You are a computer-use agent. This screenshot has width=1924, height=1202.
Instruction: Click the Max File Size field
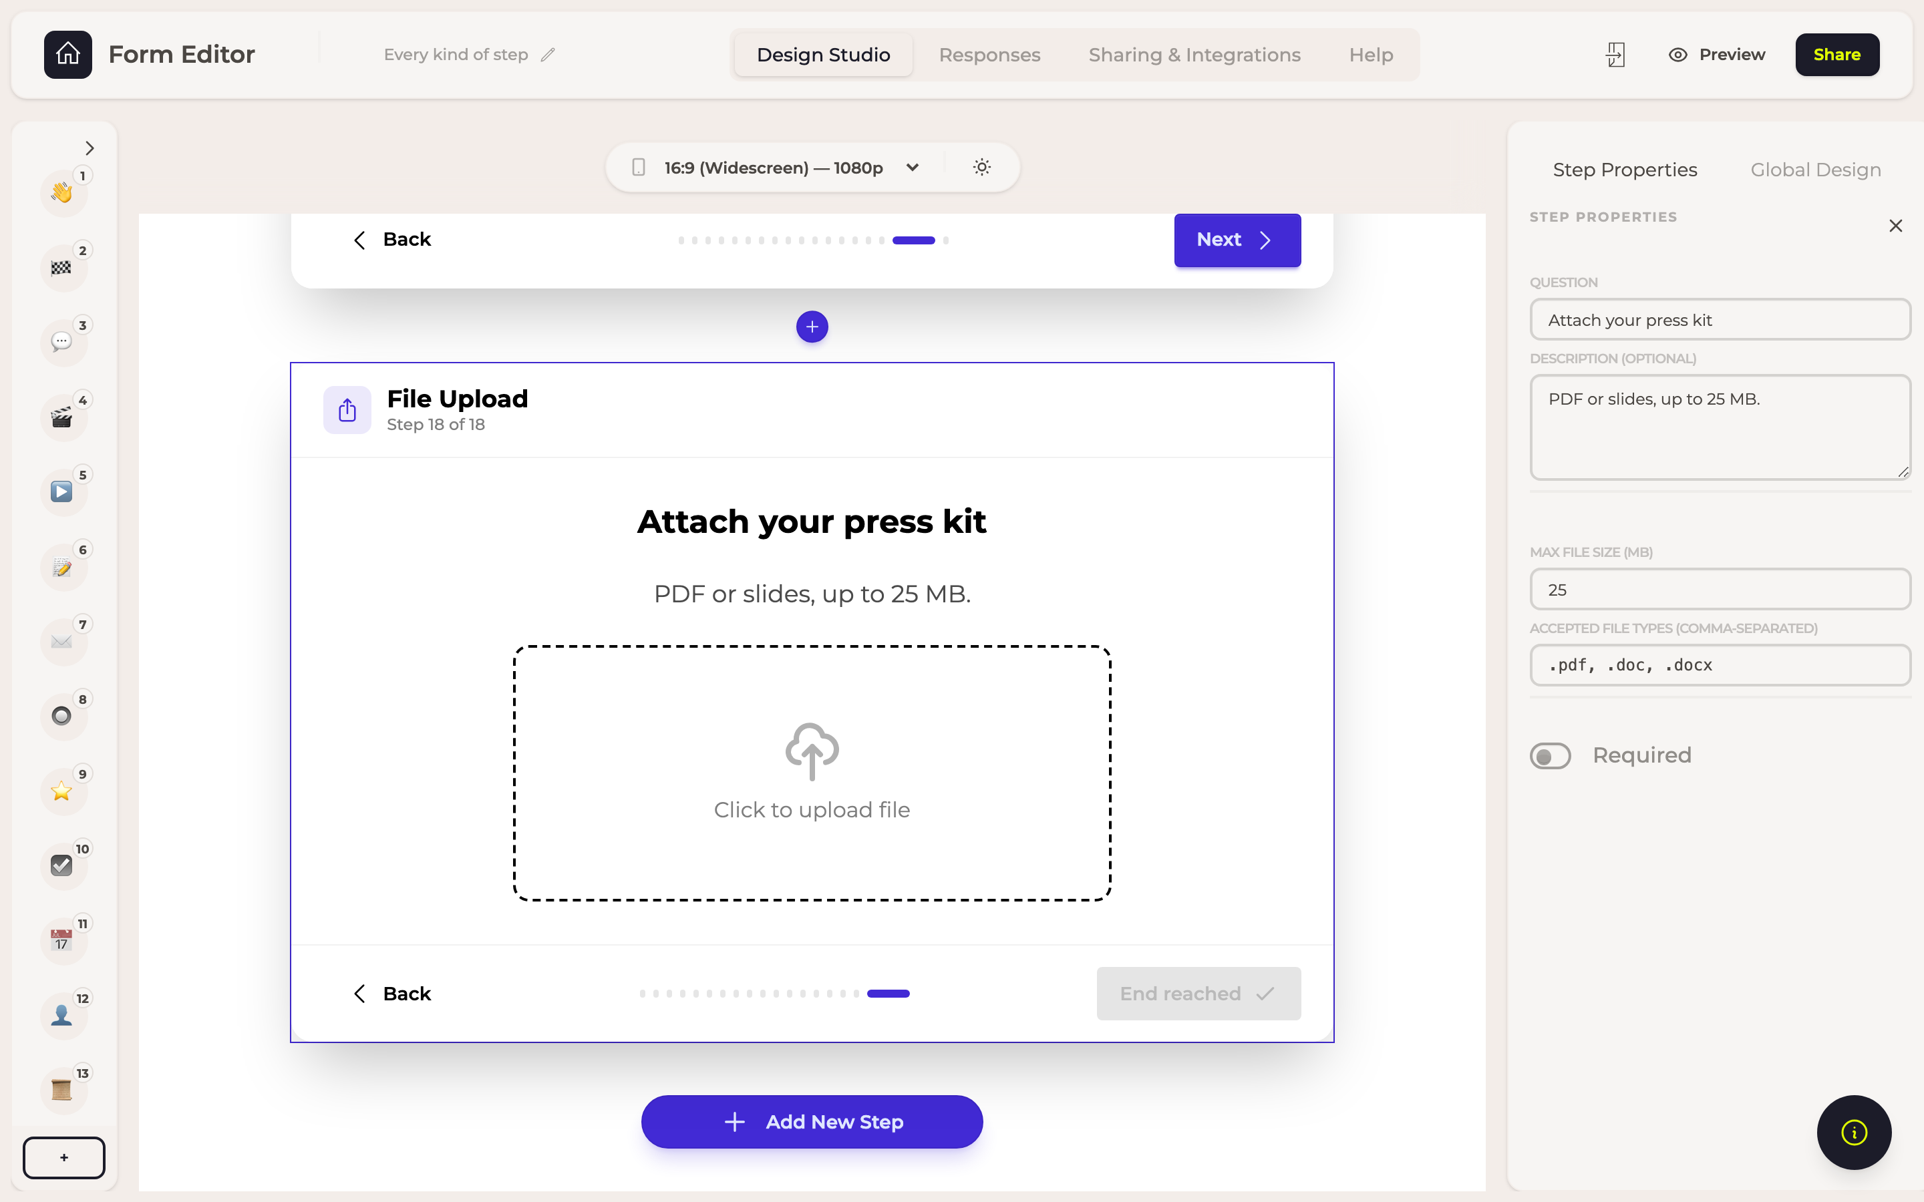coord(1720,589)
